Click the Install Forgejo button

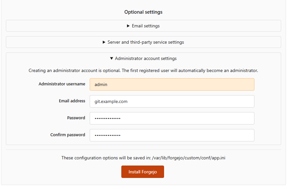pos(143,171)
